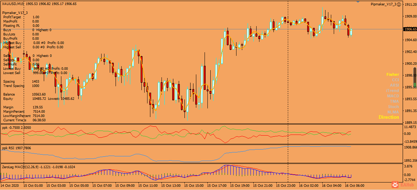417x190 pixels.
Task: Click the BuyLots 0.00 row
Action: pos(21,34)
